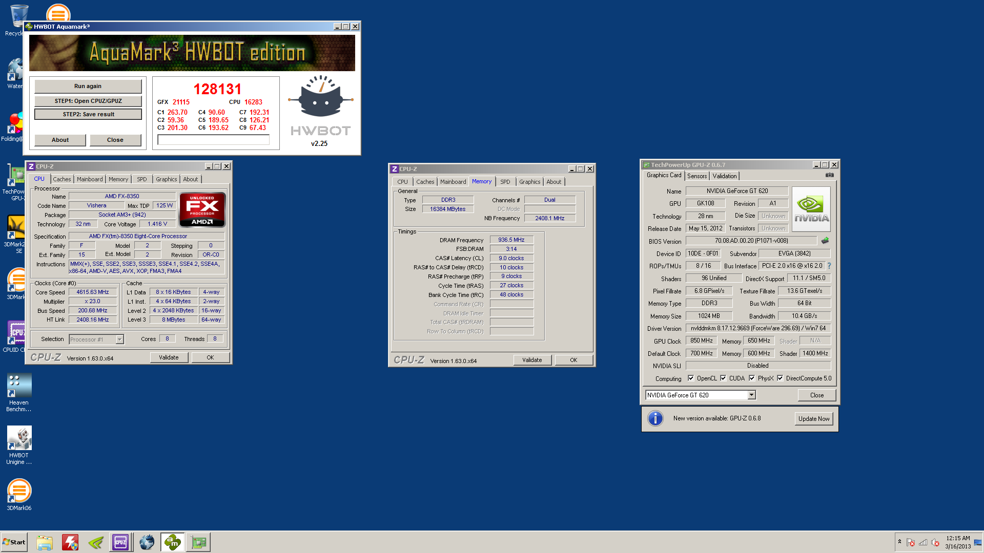Toggle the PhysX checkbox in GPU-Z

click(x=752, y=378)
